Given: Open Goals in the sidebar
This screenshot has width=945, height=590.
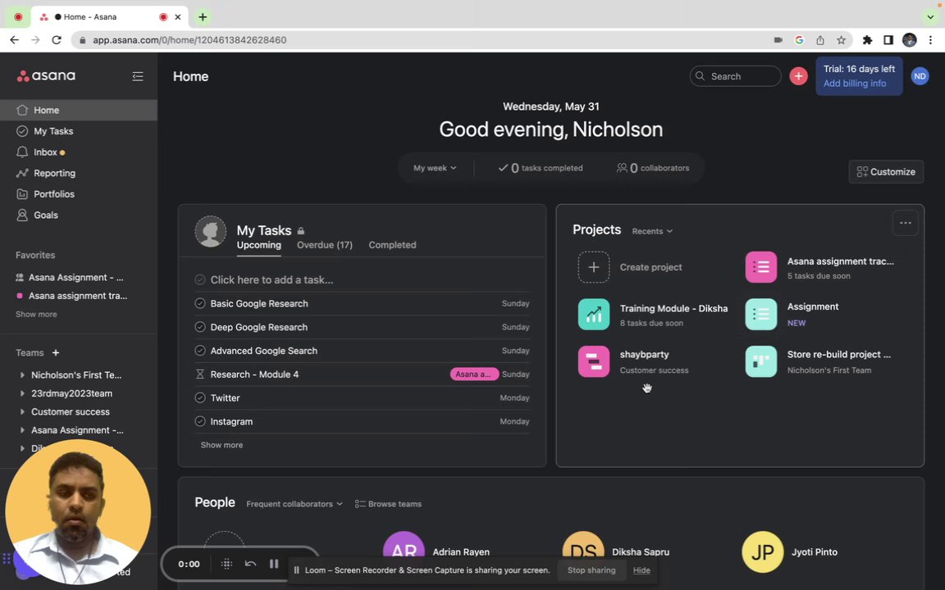Looking at the screenshot, I should [x=79, y=215].
